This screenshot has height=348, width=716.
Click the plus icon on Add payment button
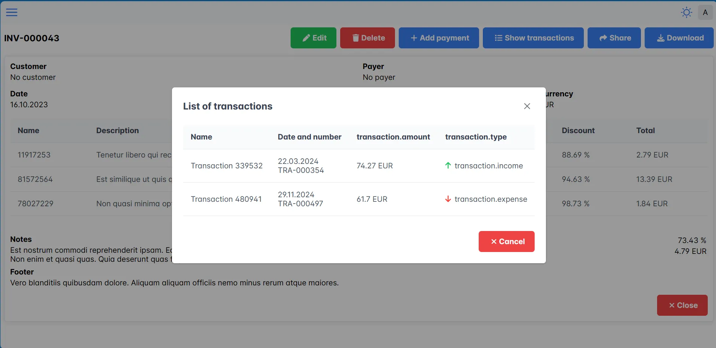click(414, 37)
